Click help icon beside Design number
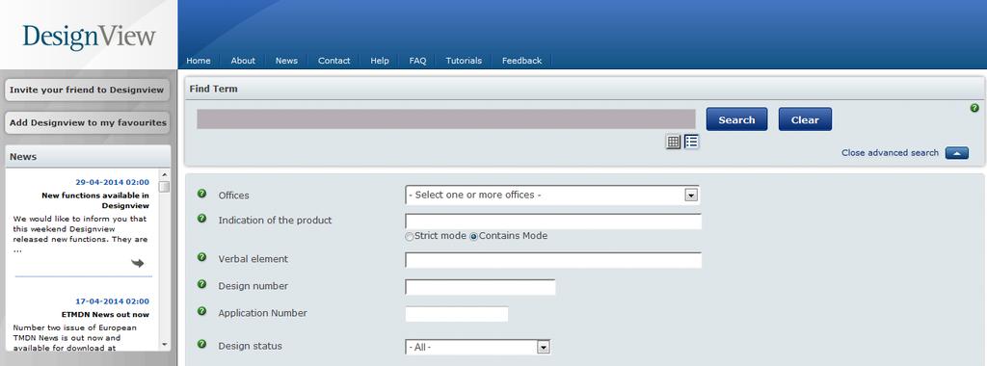987x366 pixels. 202,284
